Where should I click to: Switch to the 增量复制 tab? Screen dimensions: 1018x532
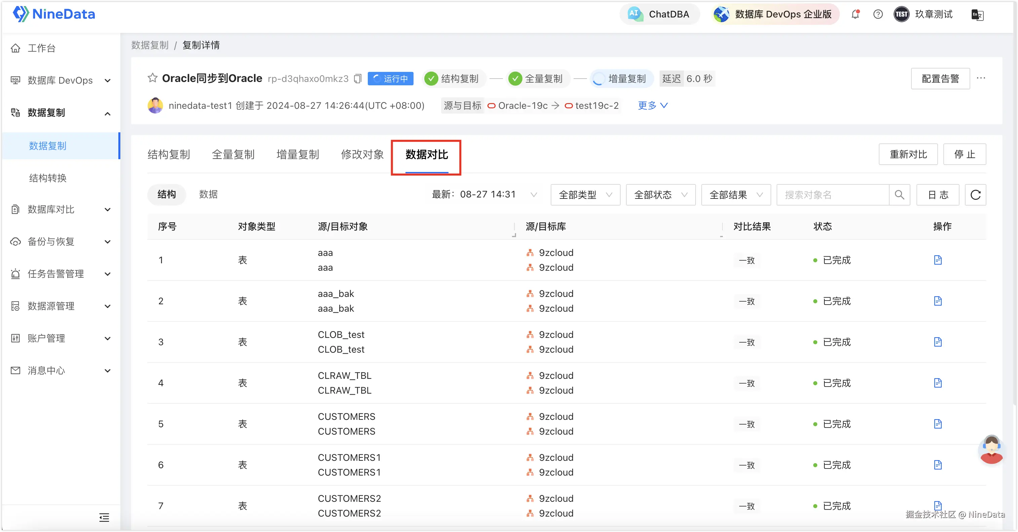pos(298,155)
